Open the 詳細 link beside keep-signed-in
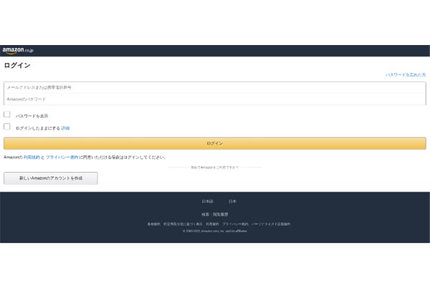The image size is (430, 286). pyautogui.click(x=65, y=128)
